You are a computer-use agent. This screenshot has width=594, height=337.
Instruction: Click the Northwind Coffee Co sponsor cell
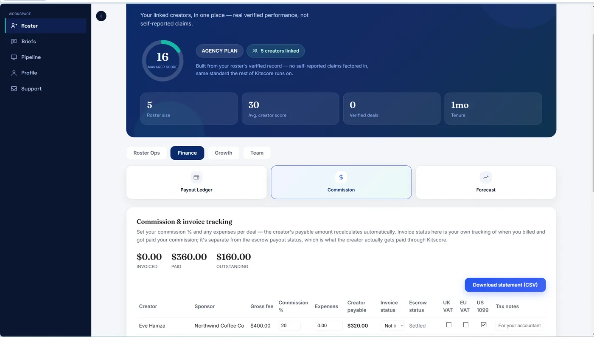pyautogui.click(x=219, y=326)
